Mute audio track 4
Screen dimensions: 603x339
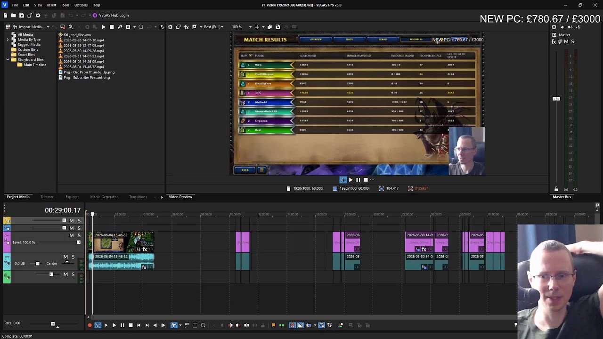[x=65, y=257]
